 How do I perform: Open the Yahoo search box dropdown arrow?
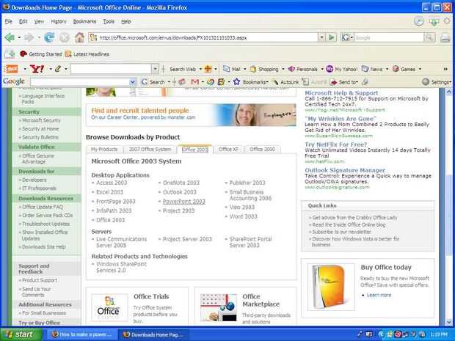click(156, 69)
